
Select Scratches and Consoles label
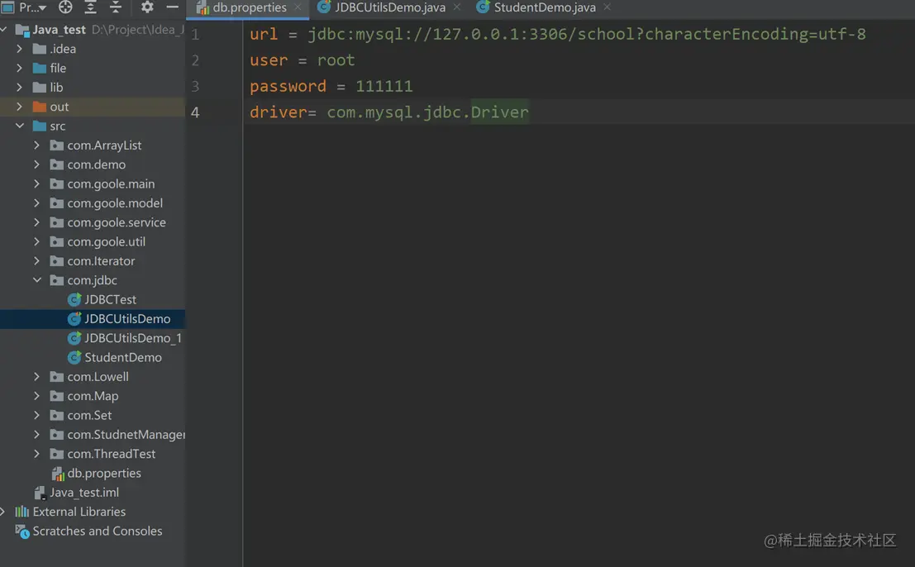pos(98,531)
